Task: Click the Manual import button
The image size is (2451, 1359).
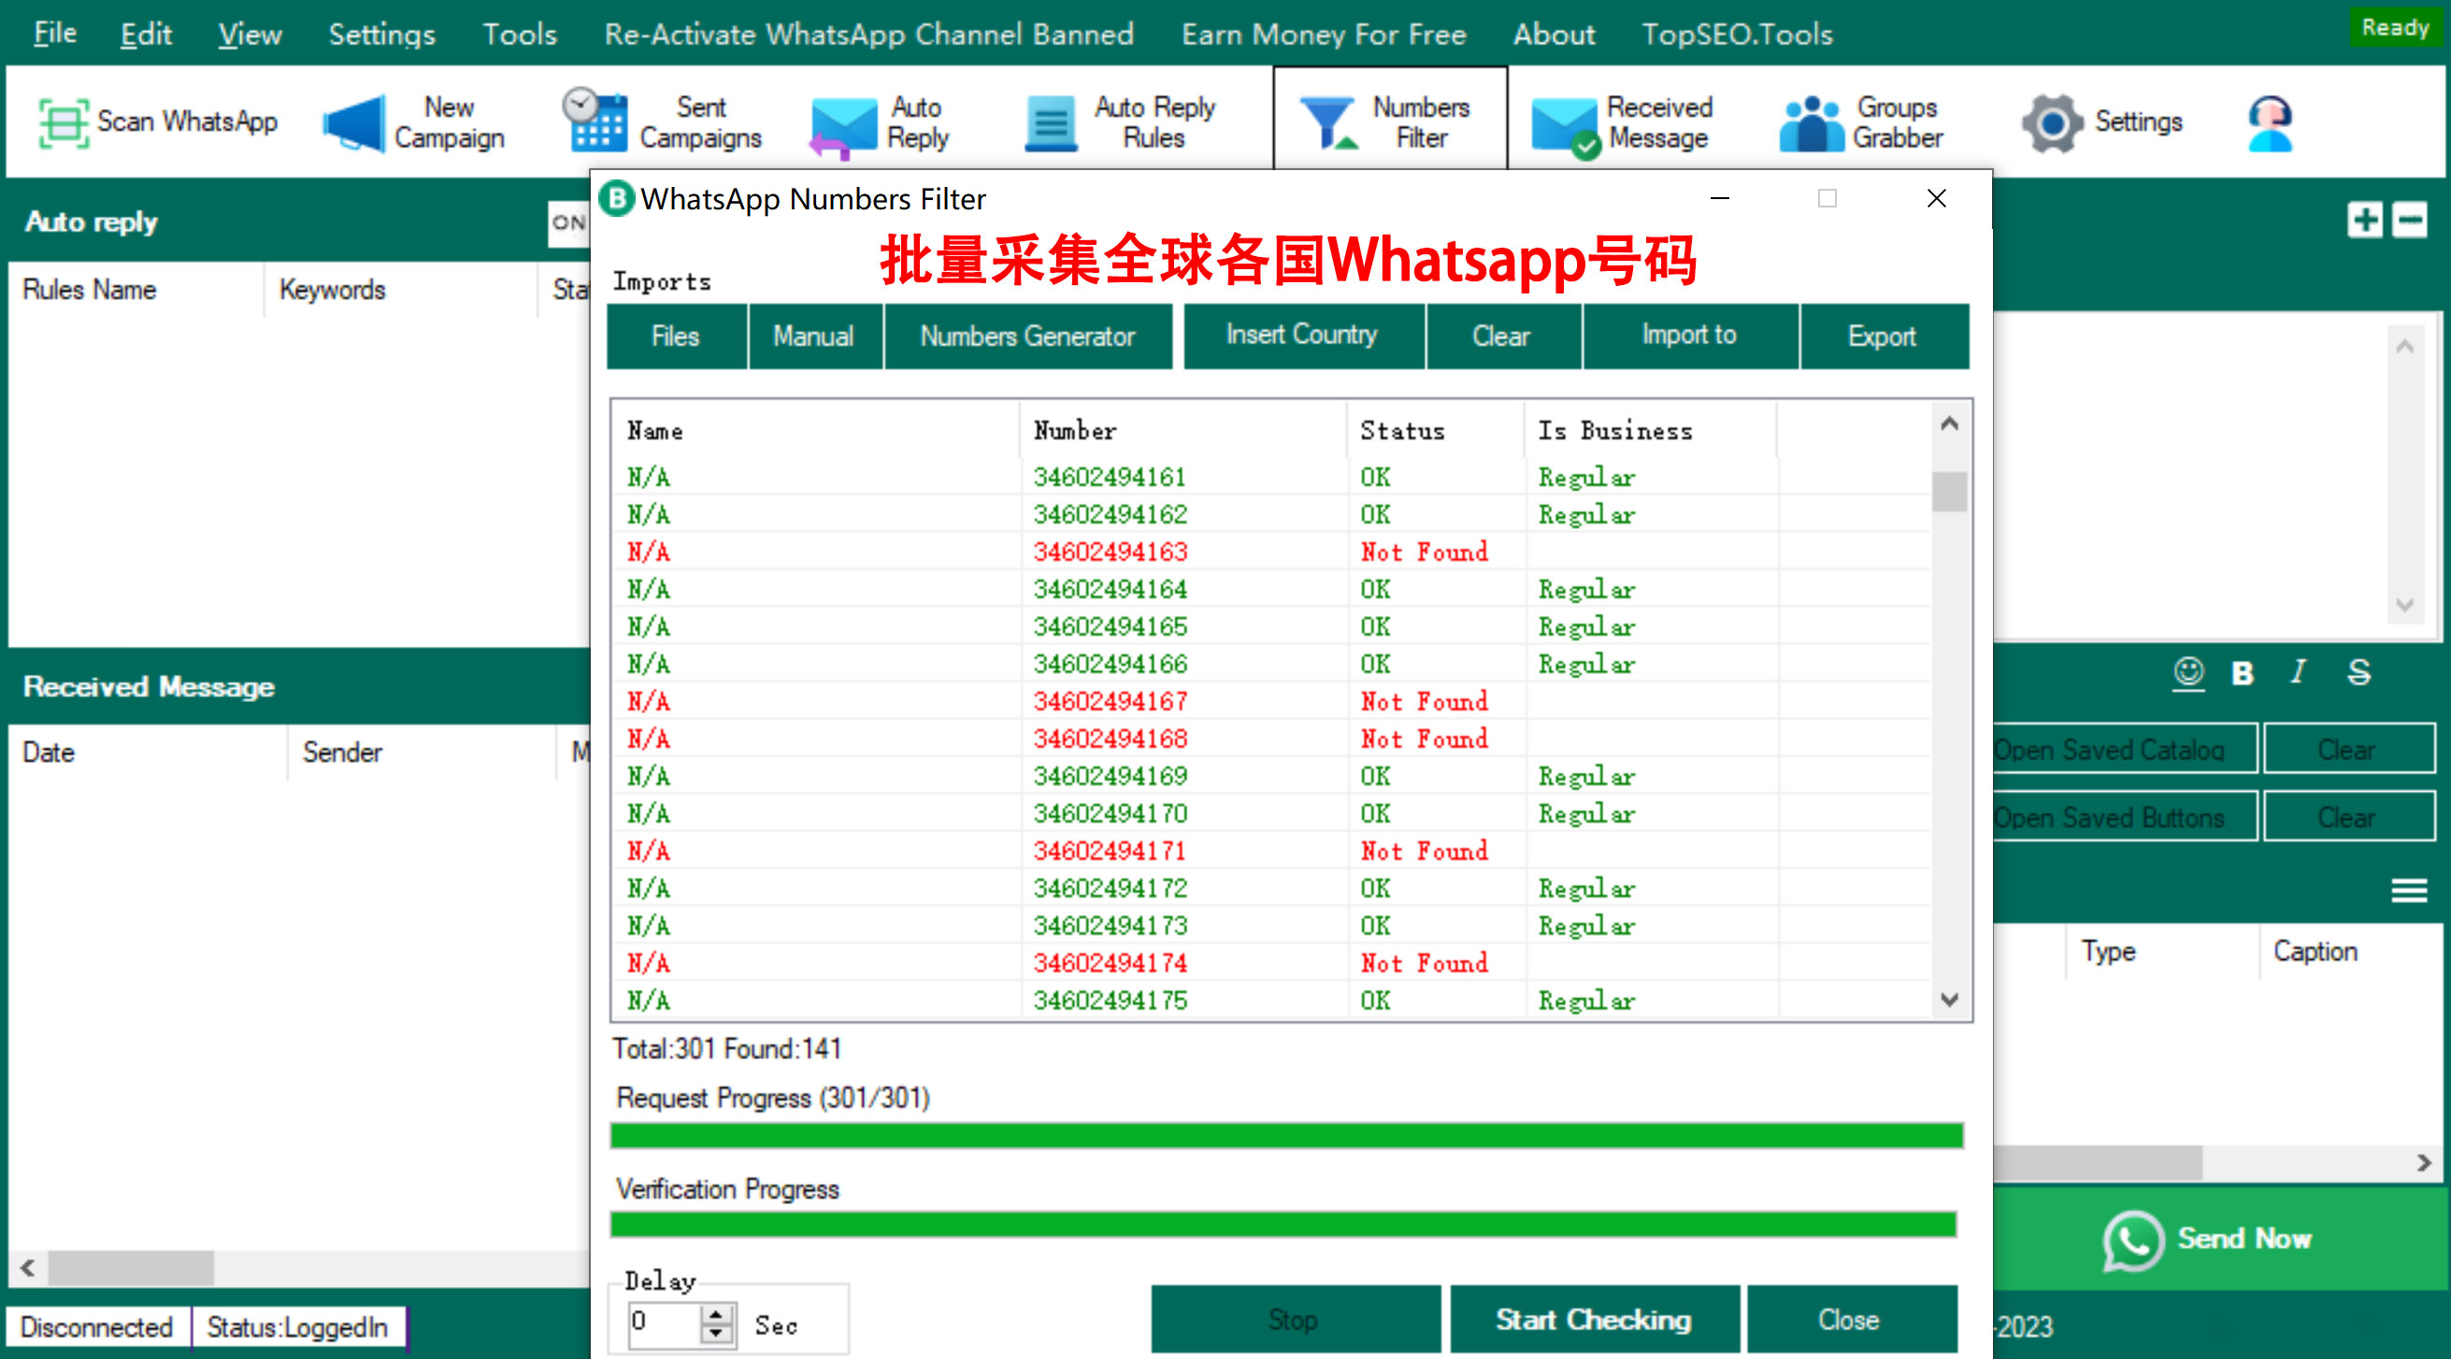Action: (814, 336)
